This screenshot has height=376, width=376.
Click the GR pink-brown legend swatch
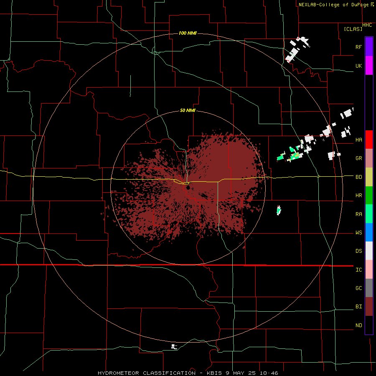pos(369,158)
